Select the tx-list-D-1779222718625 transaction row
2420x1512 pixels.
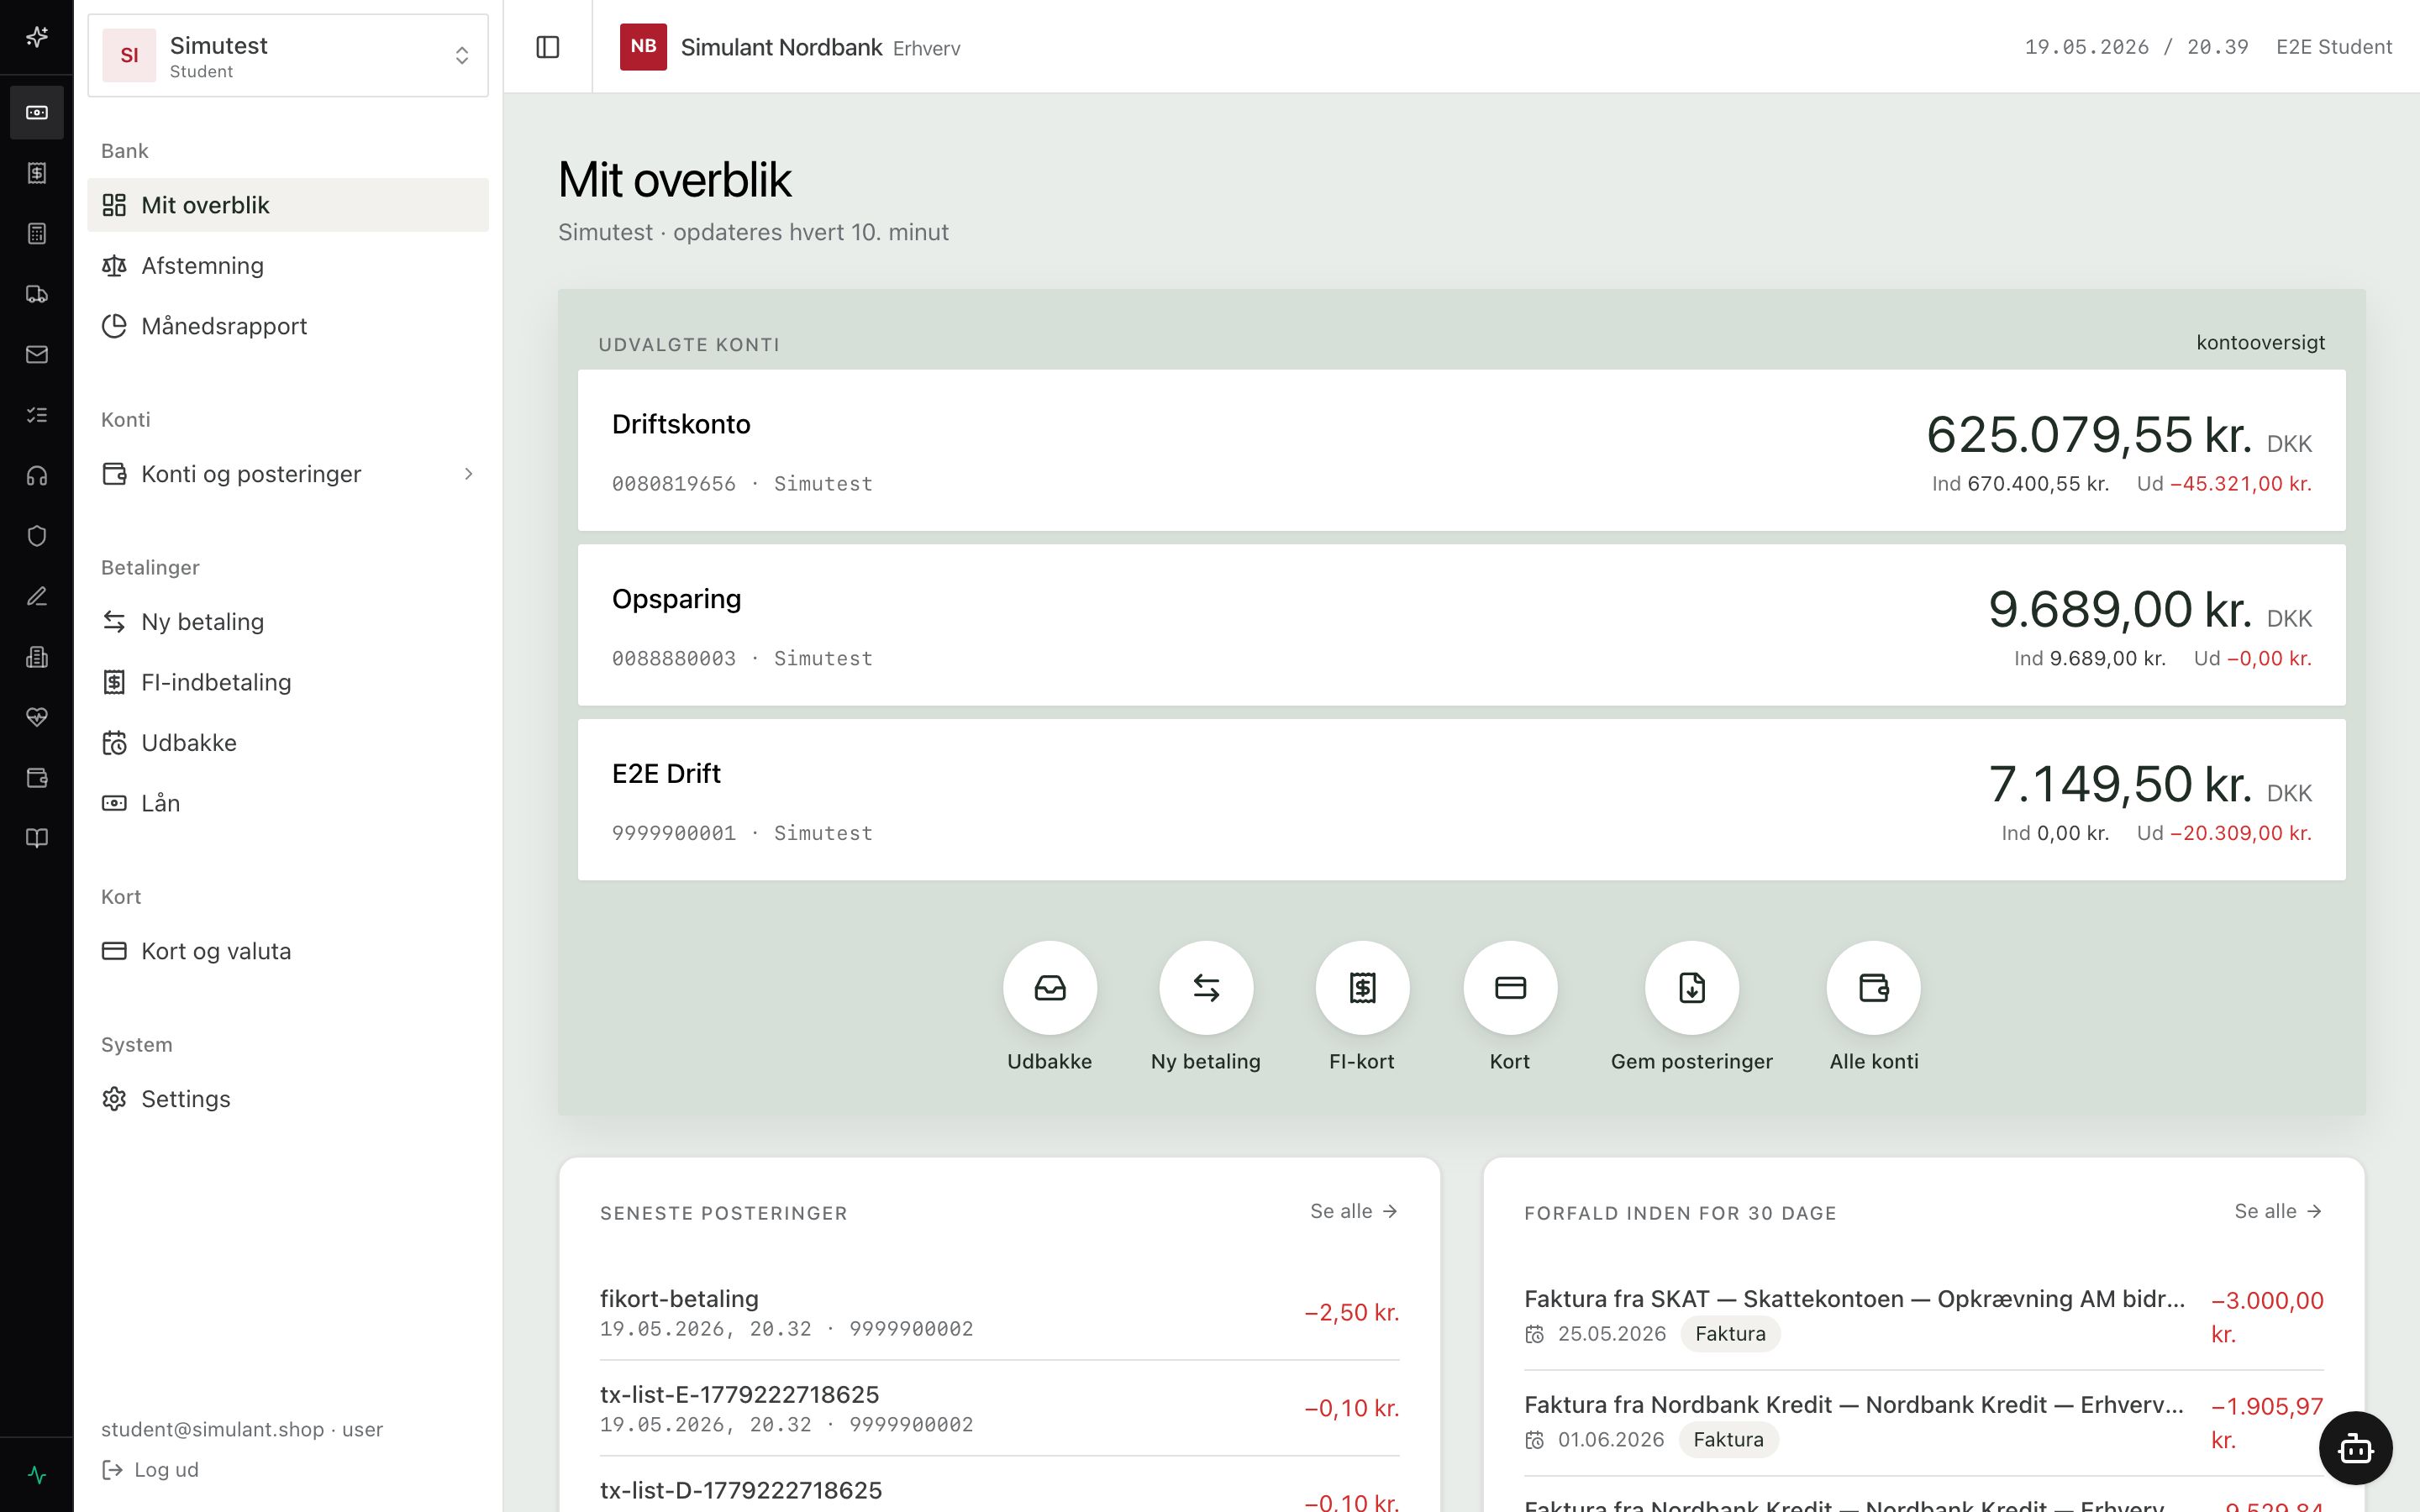click(999, 1490)
